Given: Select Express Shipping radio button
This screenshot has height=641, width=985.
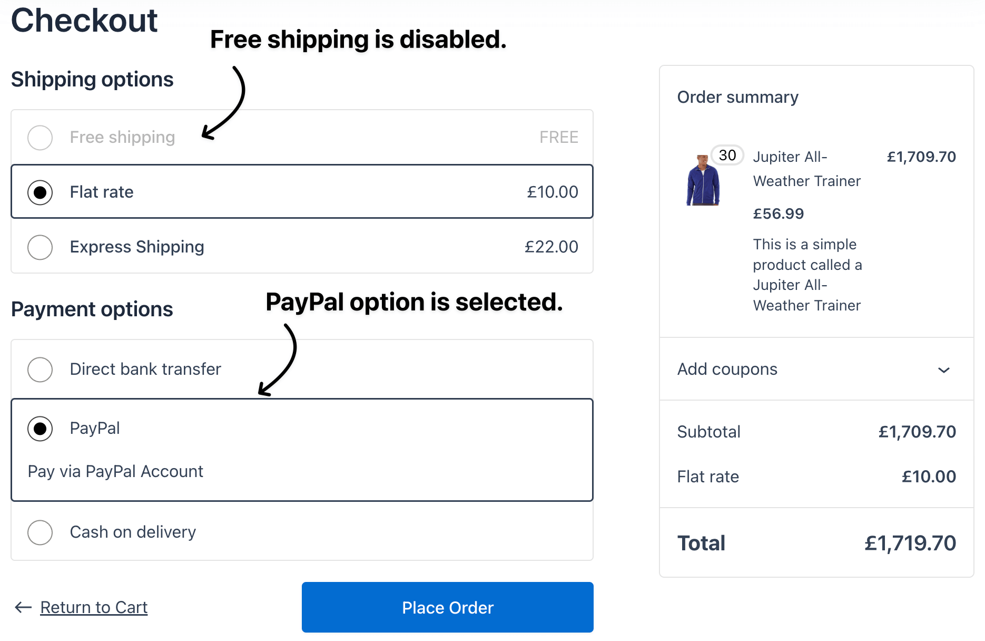Looking at the screenshot, I should pyautogui.click(x=40, y=247).
